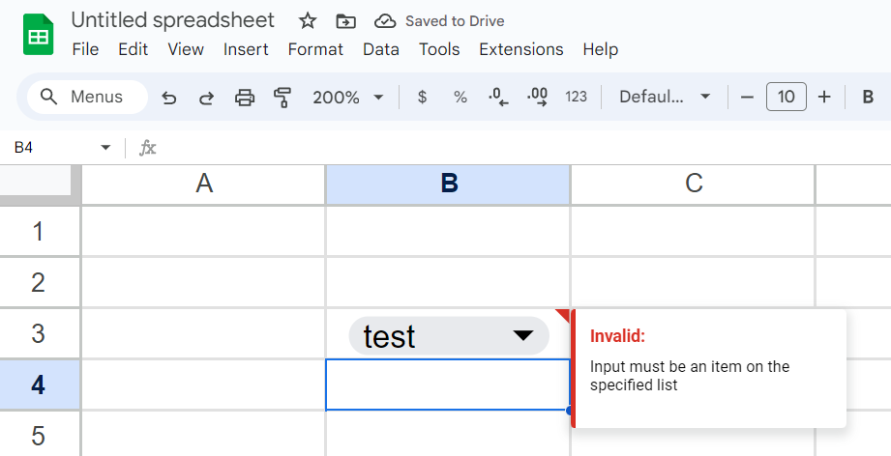891x456 pixels.
Task: Click the Move to folder icon
Action: 345,21
